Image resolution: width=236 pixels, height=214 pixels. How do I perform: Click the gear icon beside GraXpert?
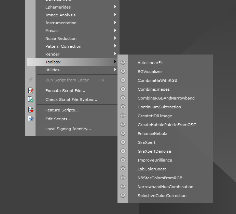pyautogui.click(x=123, y=142)
